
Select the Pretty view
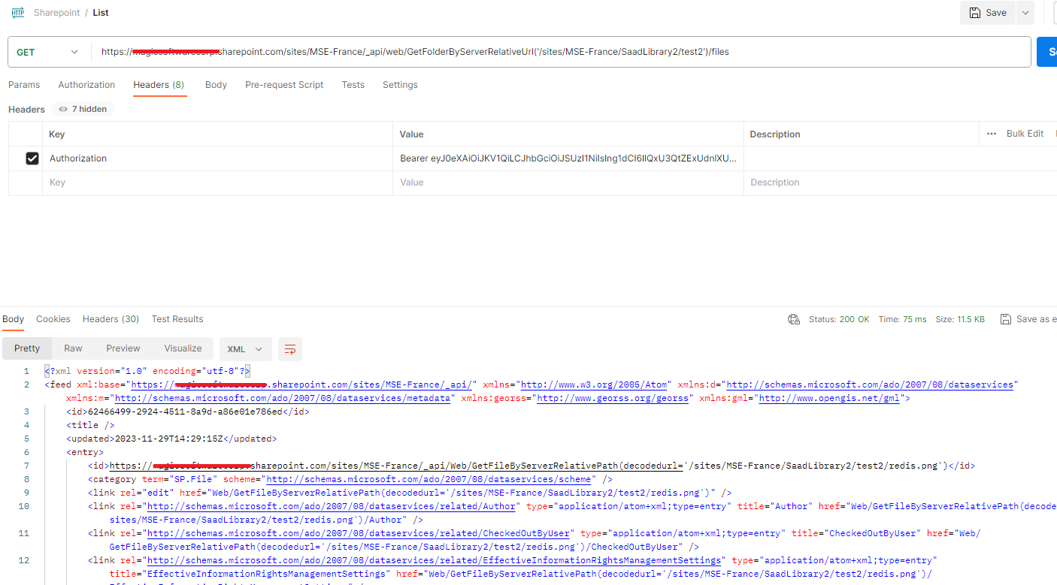click(27, 348)
